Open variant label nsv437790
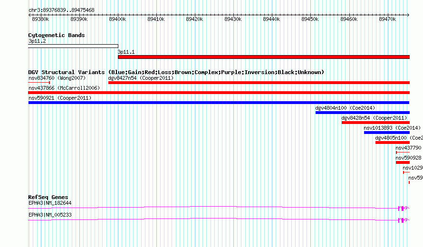Viewport: 423px width, 247px height. point(408,148)
